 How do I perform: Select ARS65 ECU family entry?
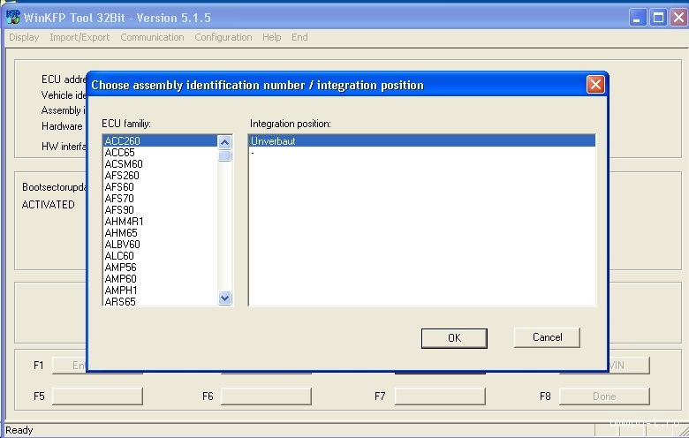[119, 302]
